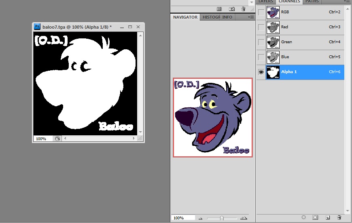Open the Histogram tab
The image size is (352, 223).
(x=210, y=17)
